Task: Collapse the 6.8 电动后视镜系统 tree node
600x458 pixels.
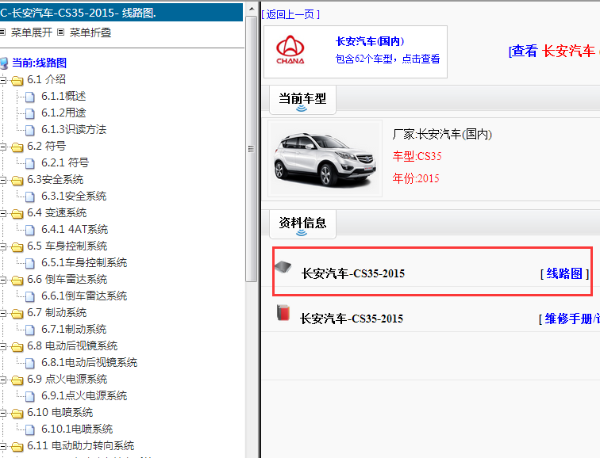Action: [x=2, y=346]
